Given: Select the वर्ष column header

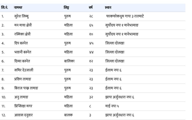Looking at the screenshot, I should [90, 7].
